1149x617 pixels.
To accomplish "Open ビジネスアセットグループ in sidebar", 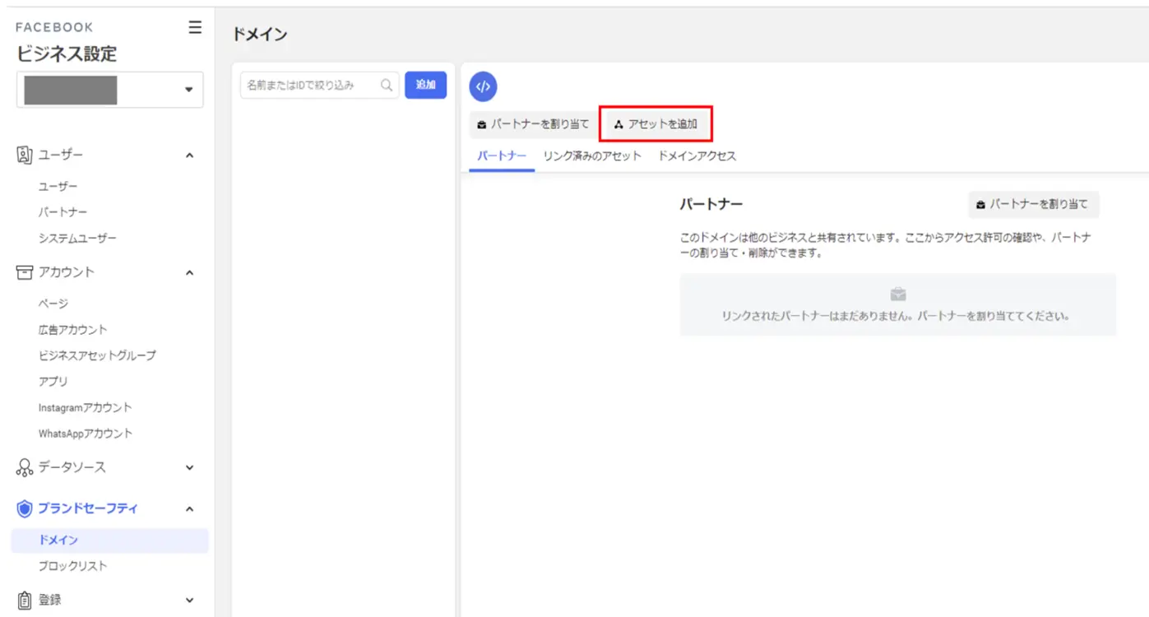I will pyautogui.click(x=97, y=355).
